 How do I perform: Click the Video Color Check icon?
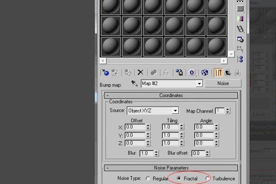pos(240,18)
